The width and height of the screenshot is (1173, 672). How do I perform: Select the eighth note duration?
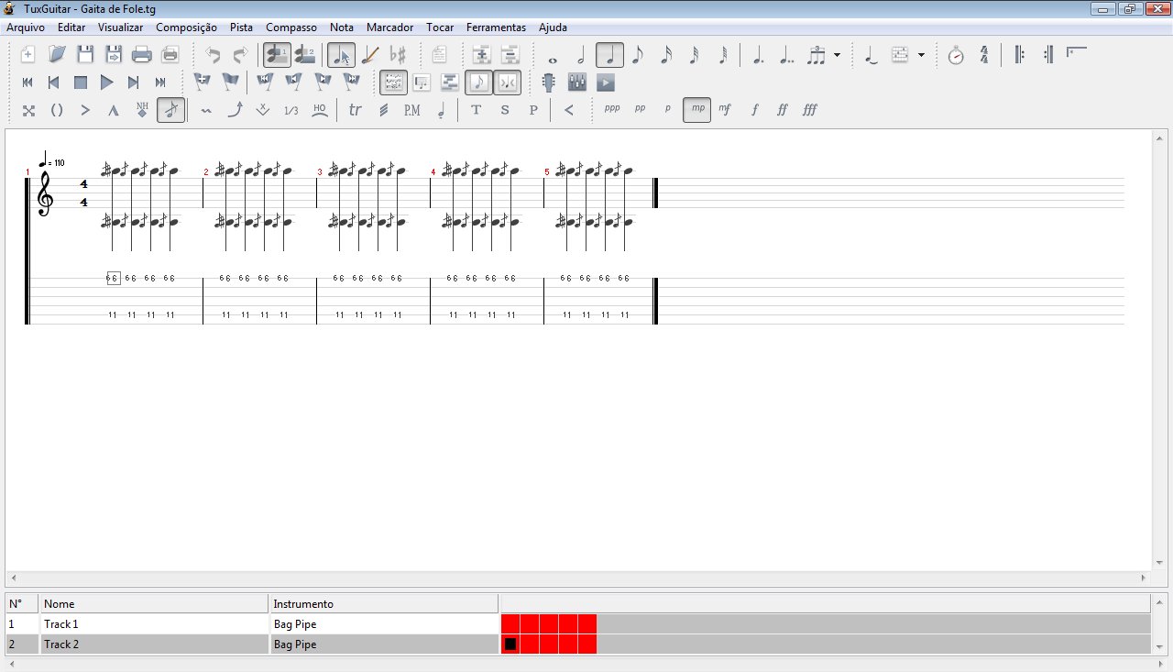coord(638,55)
